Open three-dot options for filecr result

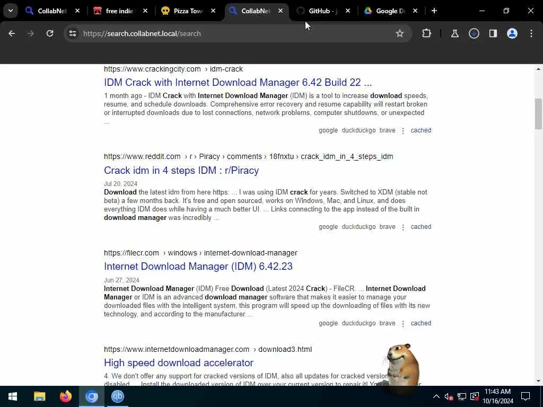point(403,323)
